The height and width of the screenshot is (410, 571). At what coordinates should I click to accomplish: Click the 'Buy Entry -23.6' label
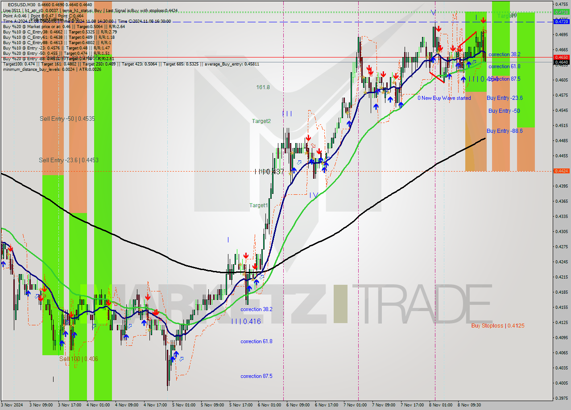pos(505,98)
